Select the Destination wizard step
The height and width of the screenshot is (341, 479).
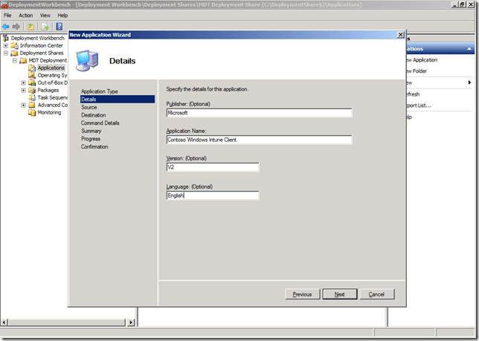tap(94, 115)
